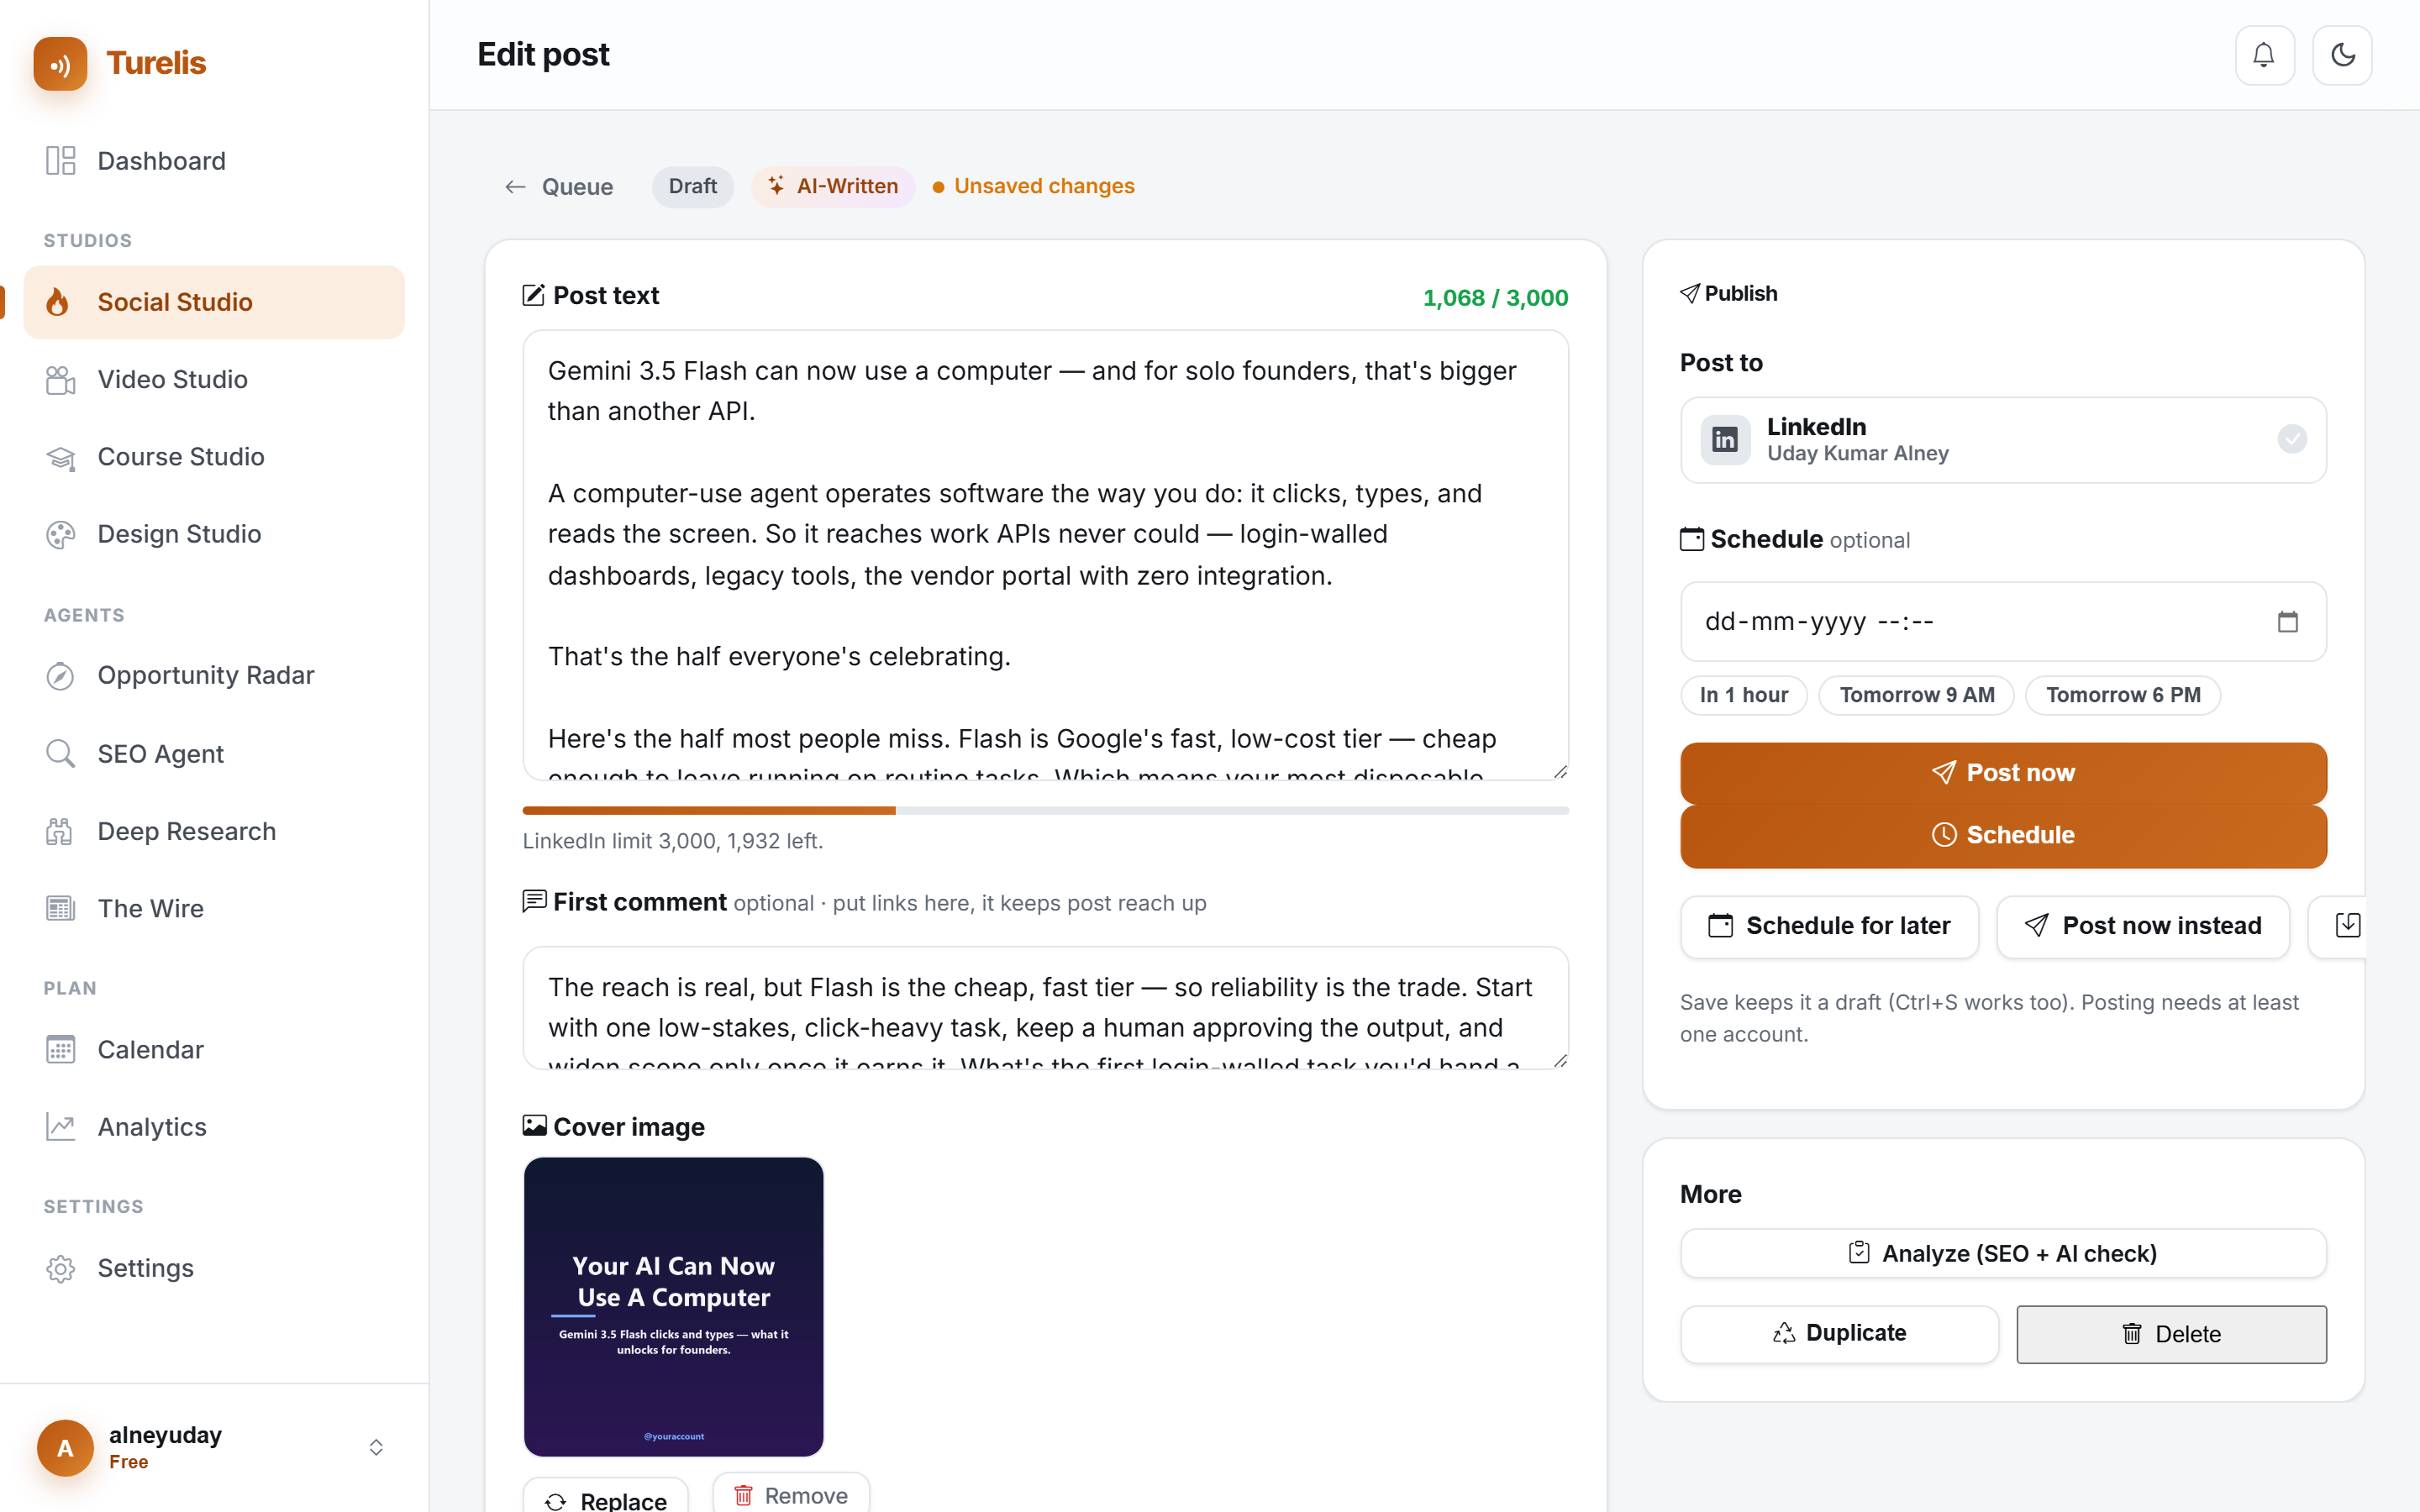This screenshot has width=2420, height=1512.
Task: Open Video Studio
Action: pos(214,380)
